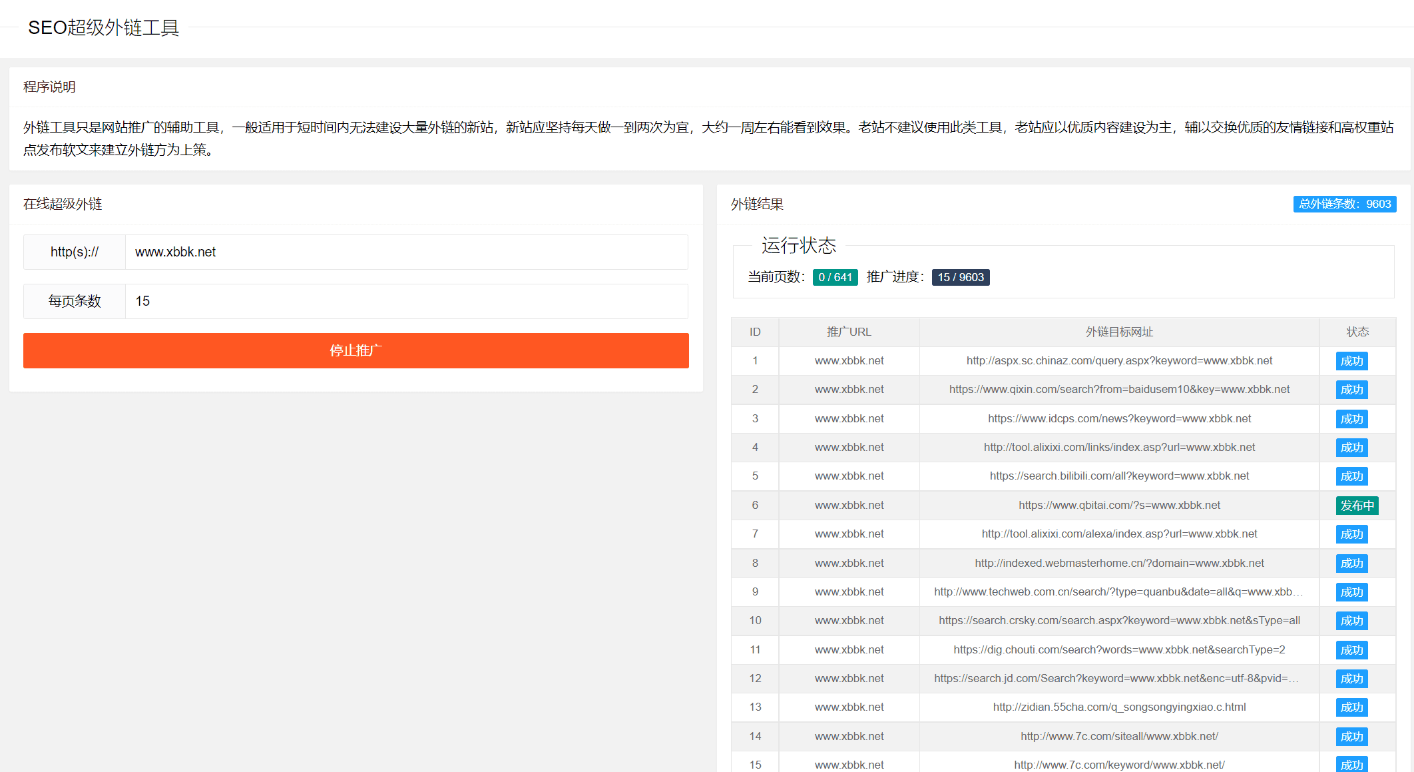The image size is (1414, 772).
Task: Click the 成功 status badge in row 8
Action: click(1351, 564)
